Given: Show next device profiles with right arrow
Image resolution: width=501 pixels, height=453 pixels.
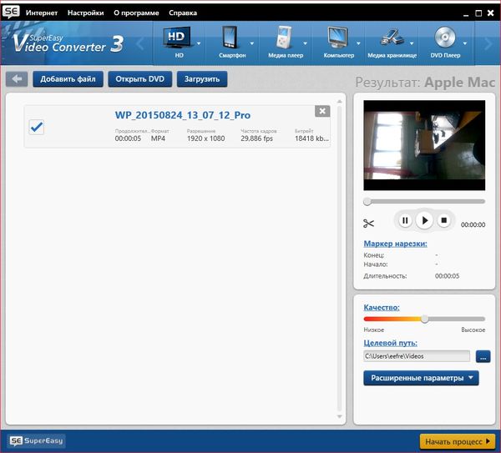Looking at the screenshot, I should [x=488, y=43].
